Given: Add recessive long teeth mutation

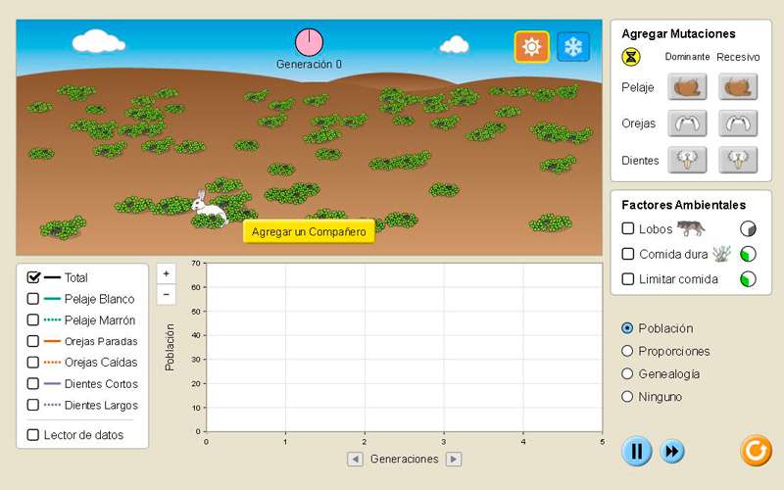Looking at the screenshot, I should click(738, 160).
